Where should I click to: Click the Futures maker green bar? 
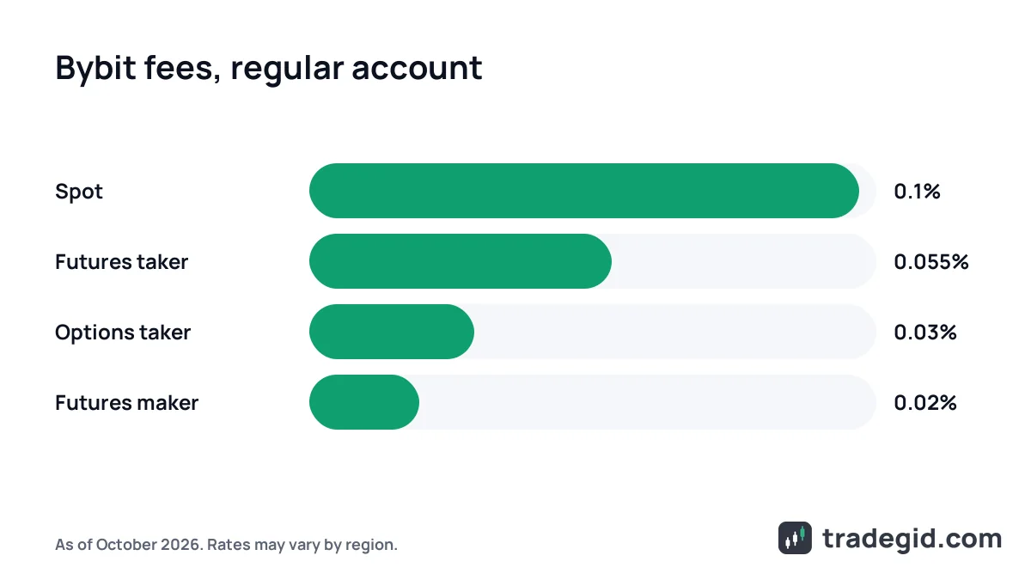click(364, 402)
